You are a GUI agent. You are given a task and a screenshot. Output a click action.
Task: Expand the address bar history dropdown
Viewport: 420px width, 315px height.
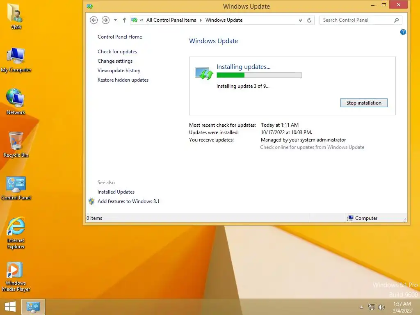(300, 20)
